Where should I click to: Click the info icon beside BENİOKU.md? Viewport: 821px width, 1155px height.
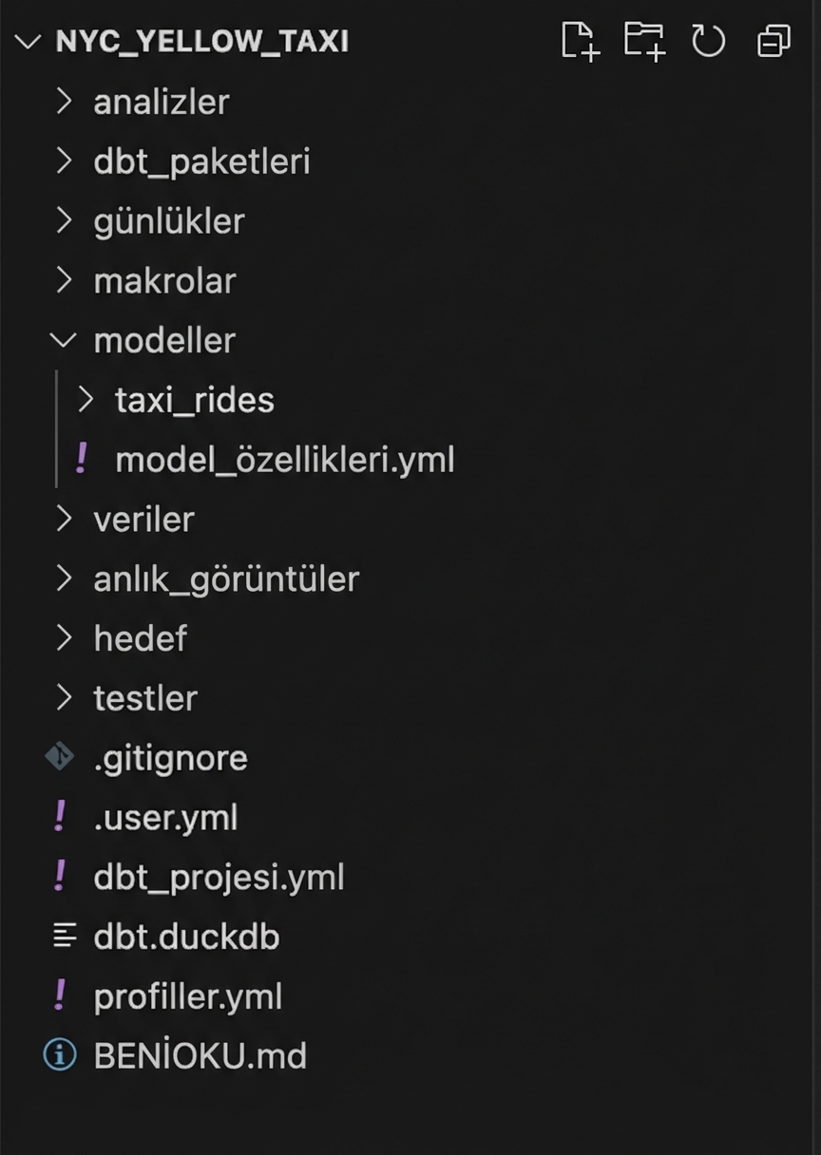click(x=60, y=1055)
